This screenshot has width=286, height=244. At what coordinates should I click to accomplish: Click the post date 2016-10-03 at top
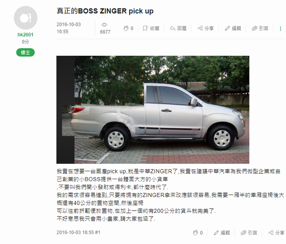coord(69,25)
